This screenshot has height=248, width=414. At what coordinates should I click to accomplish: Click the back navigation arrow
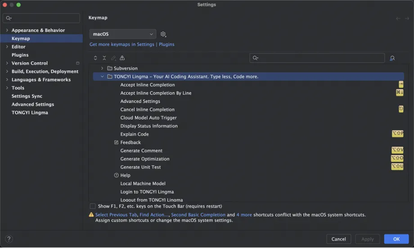pos(398,18)
